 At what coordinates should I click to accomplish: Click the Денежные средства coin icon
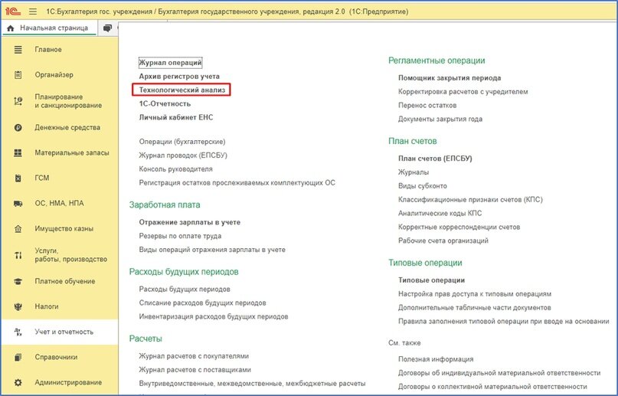pyautogui.click(x=18, y=128)
